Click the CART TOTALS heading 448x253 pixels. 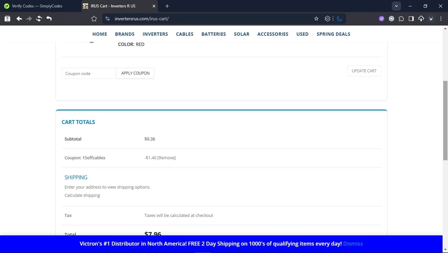tap(78, 122)
